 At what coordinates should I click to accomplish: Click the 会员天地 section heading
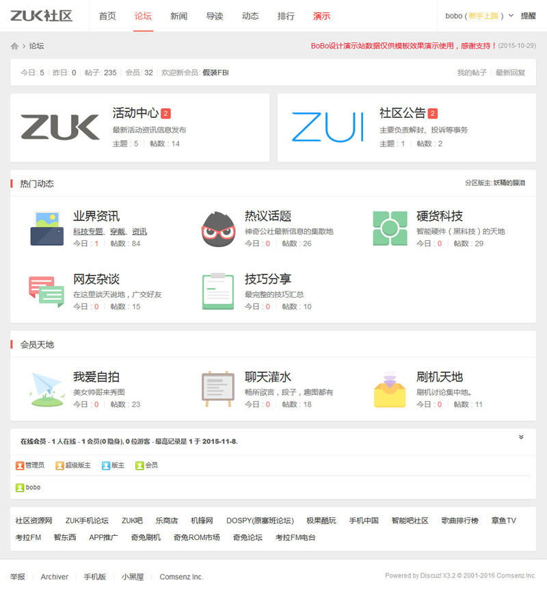point(37,345)
